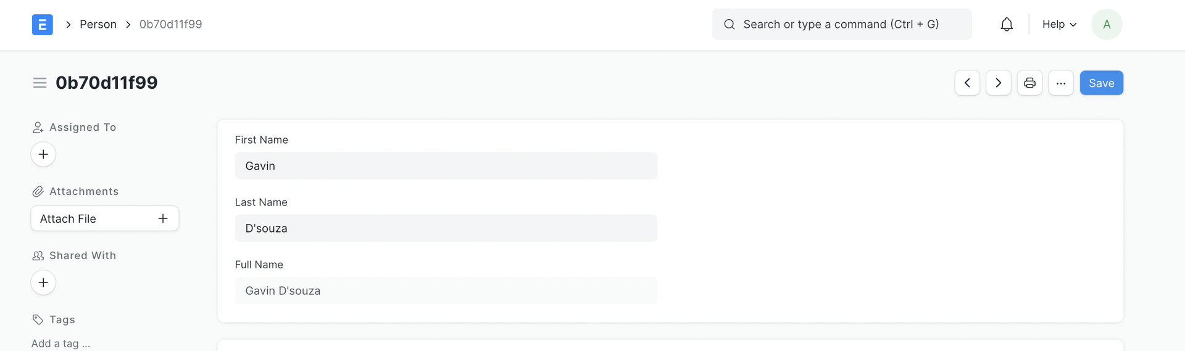This screenshot has width=1185, height=351.
Task: Click the Add a tag input
Action: click(x=61, y=344)
